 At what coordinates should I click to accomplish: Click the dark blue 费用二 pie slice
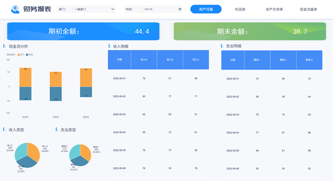pyautogui.click(x=79, y=162)
